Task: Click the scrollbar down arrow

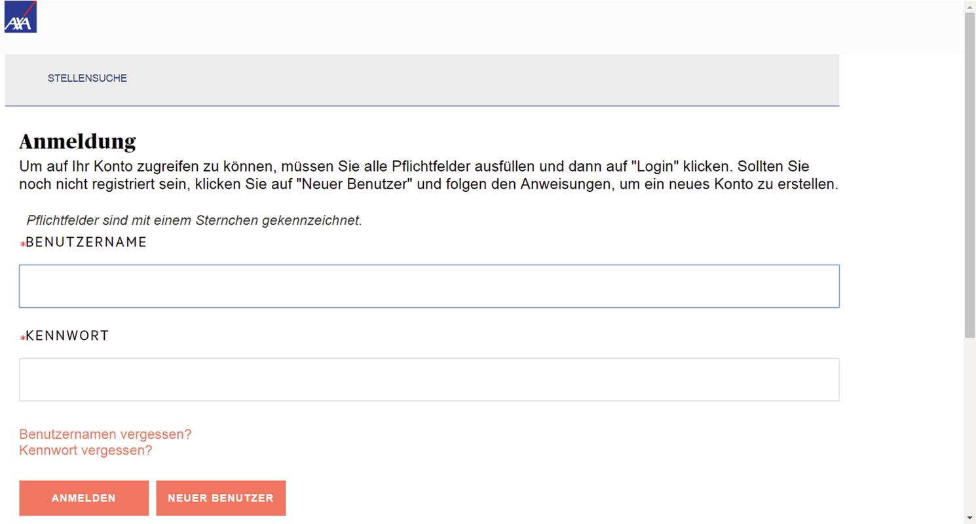Action: pyautogui.click(x=970, y=518)
